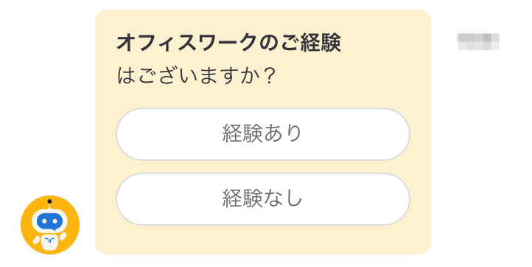This screenshot has width=532, height=267.
Task: Click the logo on the robot's chest
Action: point(49,240)
